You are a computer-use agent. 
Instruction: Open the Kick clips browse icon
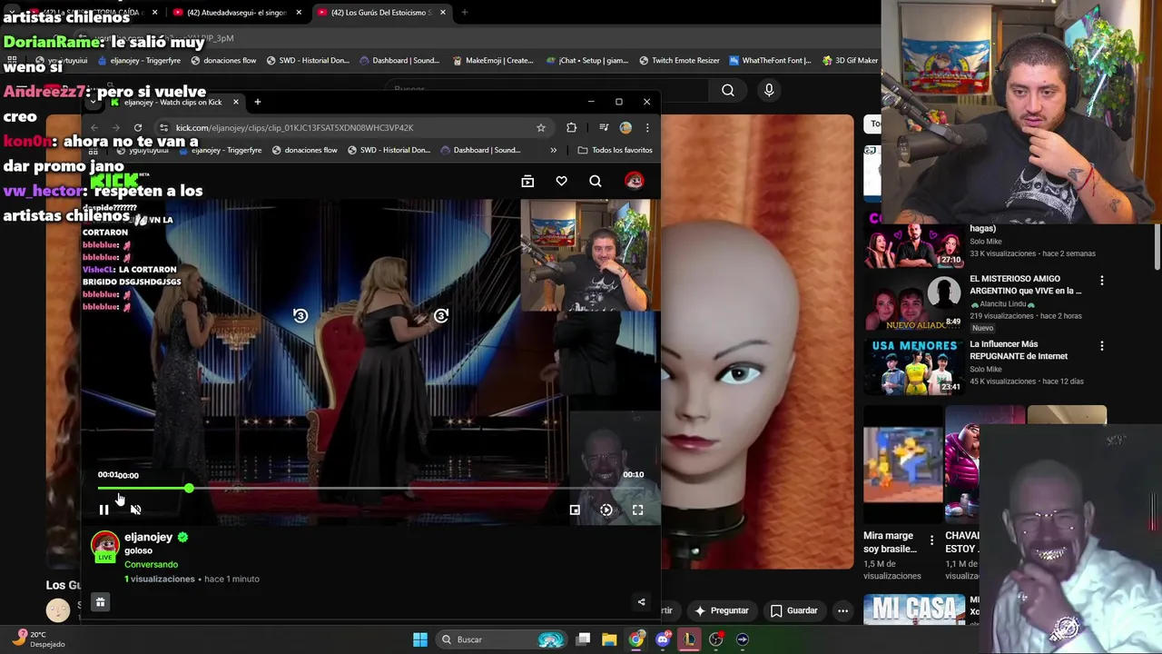527,182
